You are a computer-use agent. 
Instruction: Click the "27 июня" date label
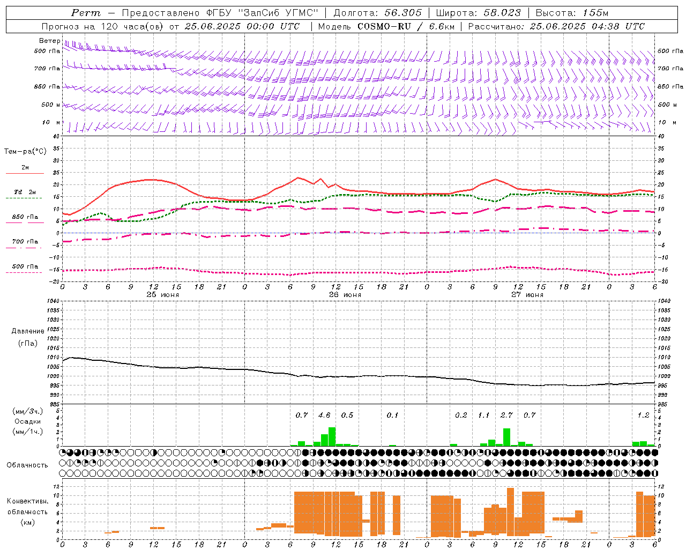[527, 294]
